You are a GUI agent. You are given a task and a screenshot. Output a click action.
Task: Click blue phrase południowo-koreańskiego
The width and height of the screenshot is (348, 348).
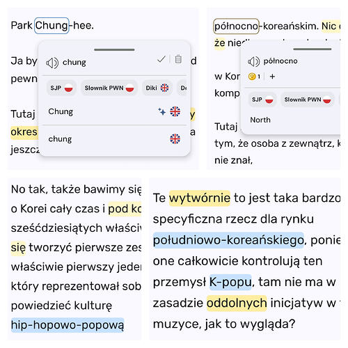(228, 240)
